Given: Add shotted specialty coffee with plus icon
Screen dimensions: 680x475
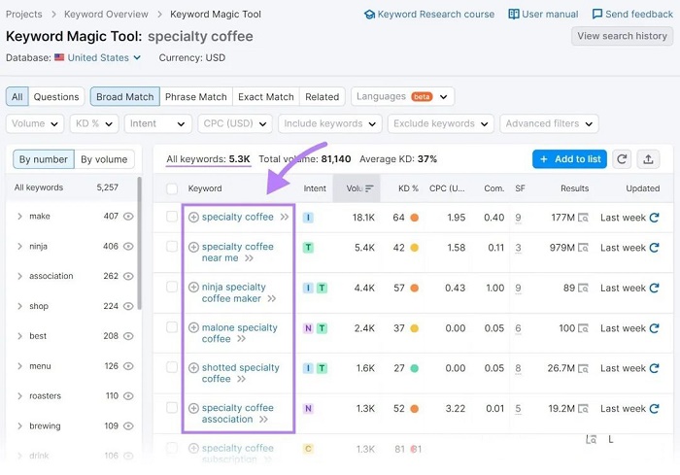Looking at the screenshot, I should 194,368.
